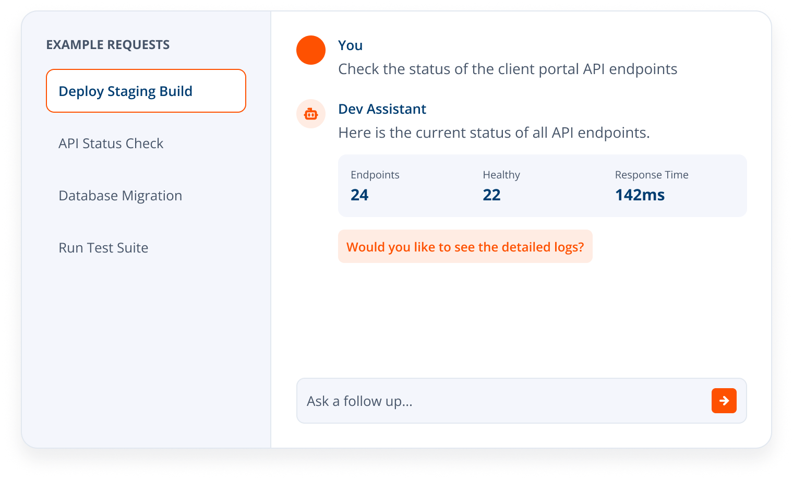Click the Healthy label in stats card

(x=501, y=175)
